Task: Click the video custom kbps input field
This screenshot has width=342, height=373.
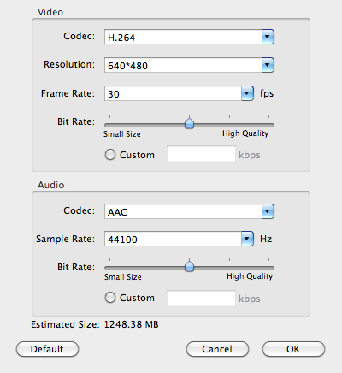Action: point(201,154)
